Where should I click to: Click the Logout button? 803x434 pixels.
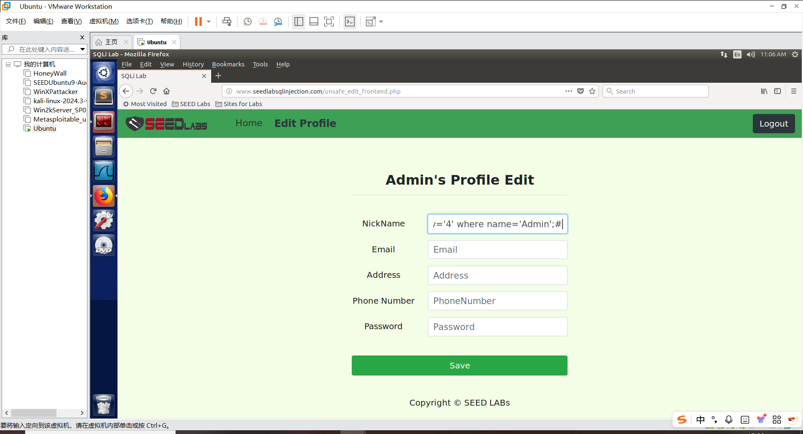click(x=774, y=124)
